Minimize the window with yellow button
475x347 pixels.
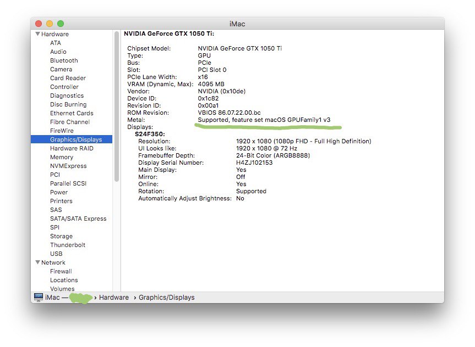(x=50, y=24)
